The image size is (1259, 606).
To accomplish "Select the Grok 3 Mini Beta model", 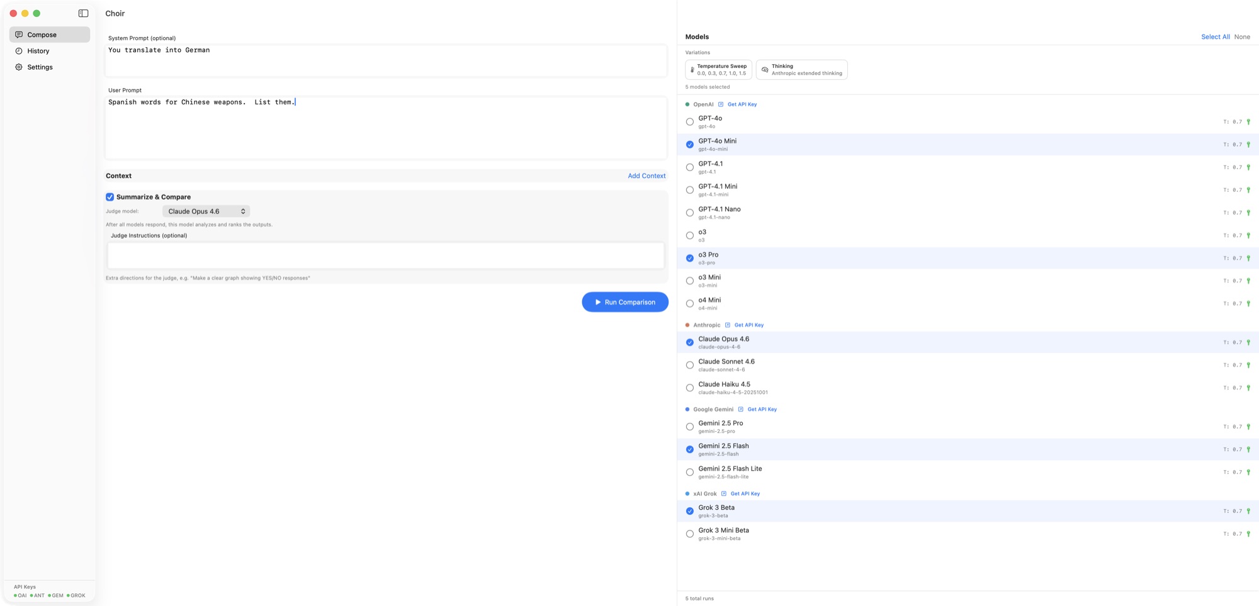I will 690,534.
